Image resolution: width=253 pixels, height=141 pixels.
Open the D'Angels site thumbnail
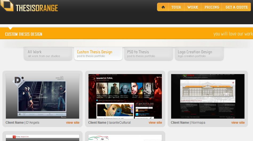(x=42, y=96)
